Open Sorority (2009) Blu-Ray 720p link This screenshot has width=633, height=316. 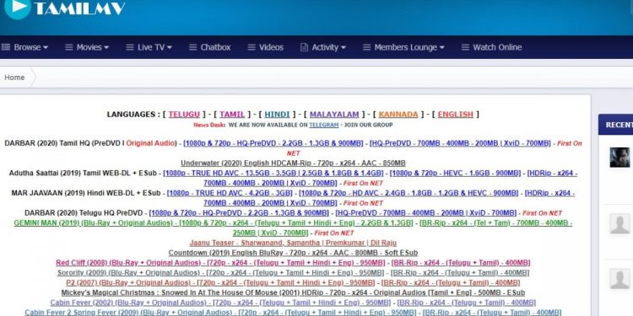point(220,273)
